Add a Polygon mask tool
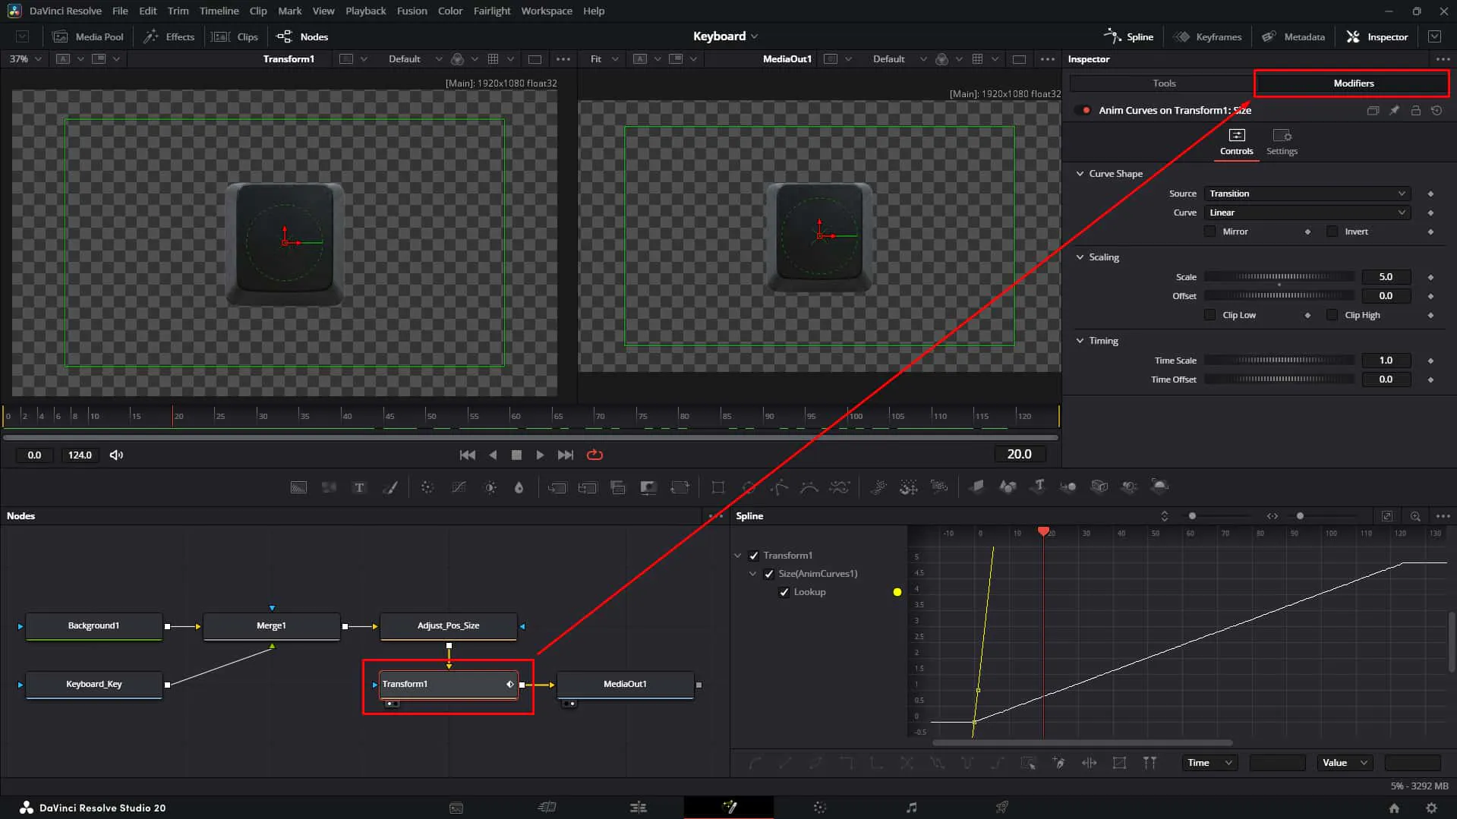 click(779, 487)
